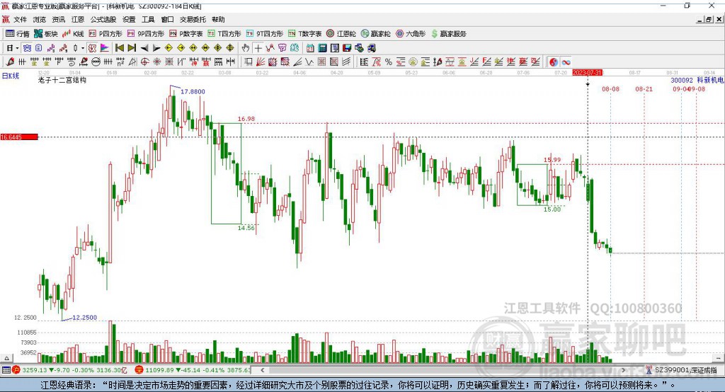The width and height of the screenshot is (725, 392).
Task: Open the 公式选股 menu
Action: pos(103,19)
